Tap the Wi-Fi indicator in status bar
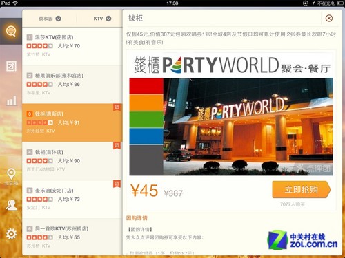This screenshot has width=345, height=258. click(x=15, y=3)
